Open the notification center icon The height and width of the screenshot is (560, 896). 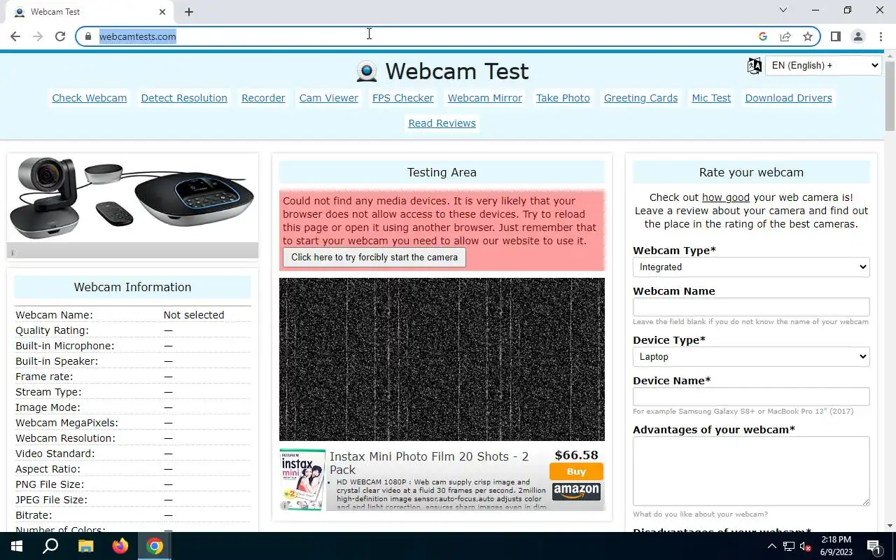[874, 546]
